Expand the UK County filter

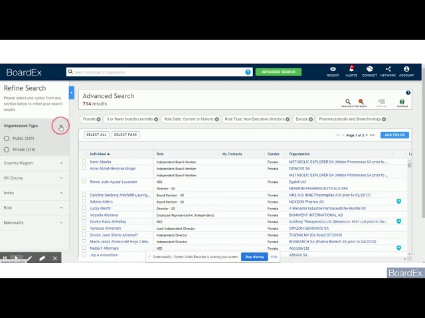tap(61, 178)
